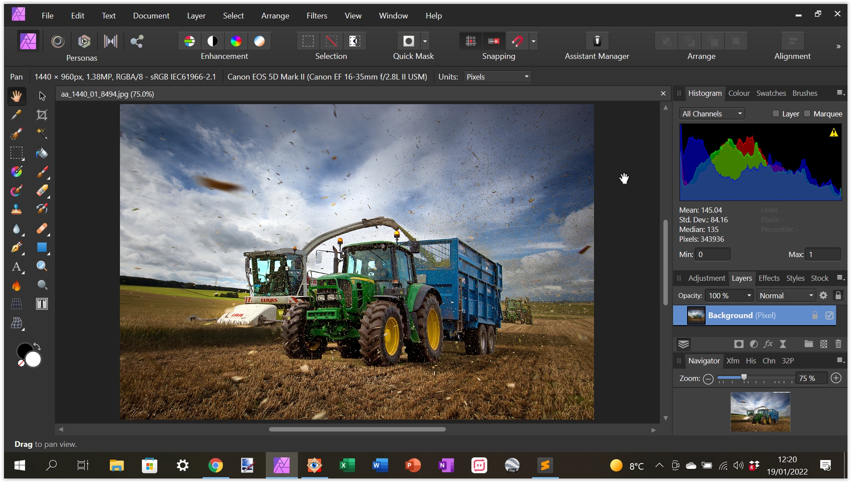Image resolution: width=851 pixels, height=482 pixels.
Task: Open the All Channels dropdown
Action: coord(711,113)
